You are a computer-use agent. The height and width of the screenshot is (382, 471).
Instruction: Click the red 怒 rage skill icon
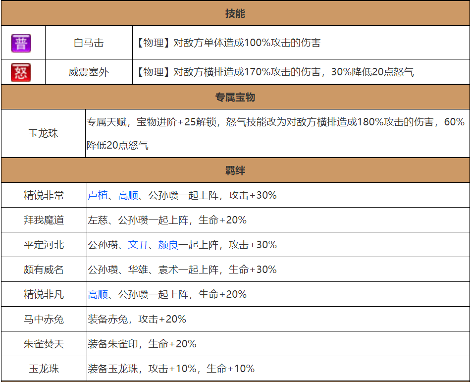pos(21,72)
